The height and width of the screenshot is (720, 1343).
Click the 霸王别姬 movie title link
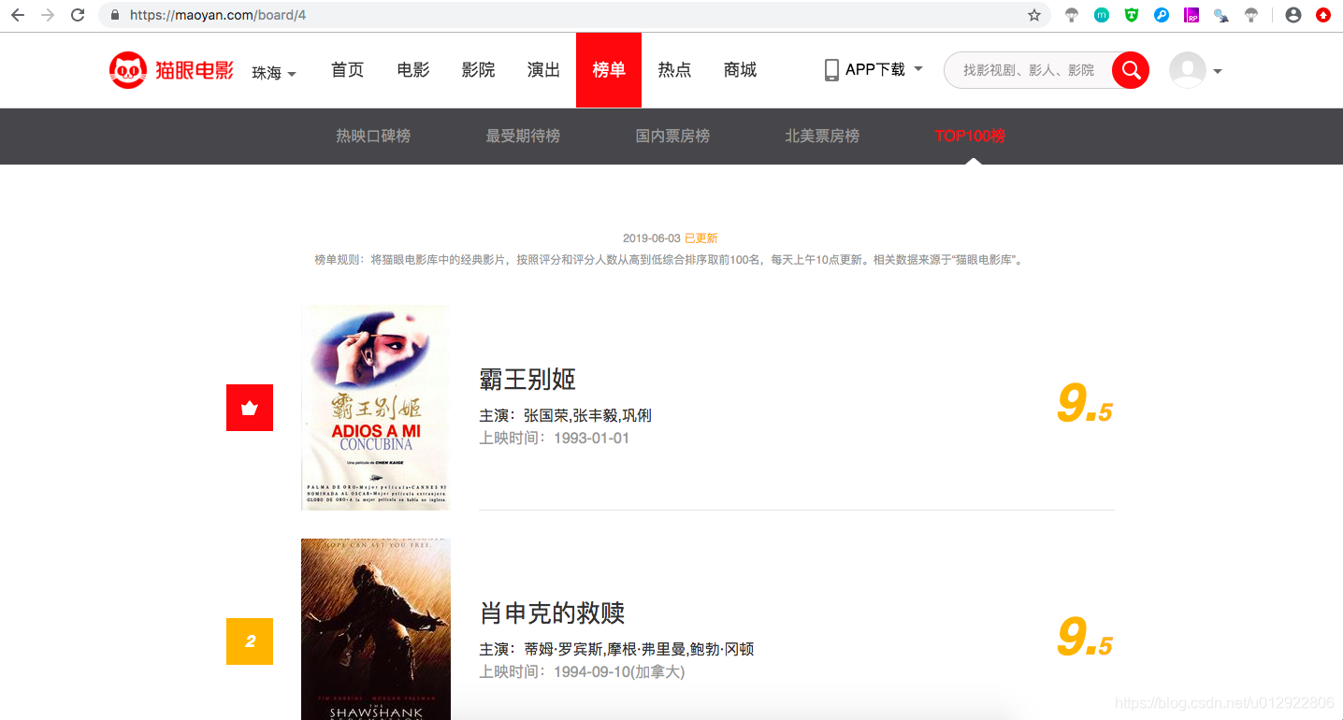point(527,379)
